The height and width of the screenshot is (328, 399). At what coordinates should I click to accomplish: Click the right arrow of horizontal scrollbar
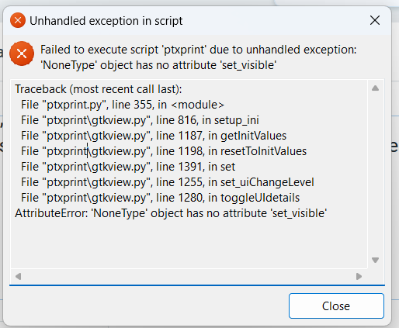point(359,276)
